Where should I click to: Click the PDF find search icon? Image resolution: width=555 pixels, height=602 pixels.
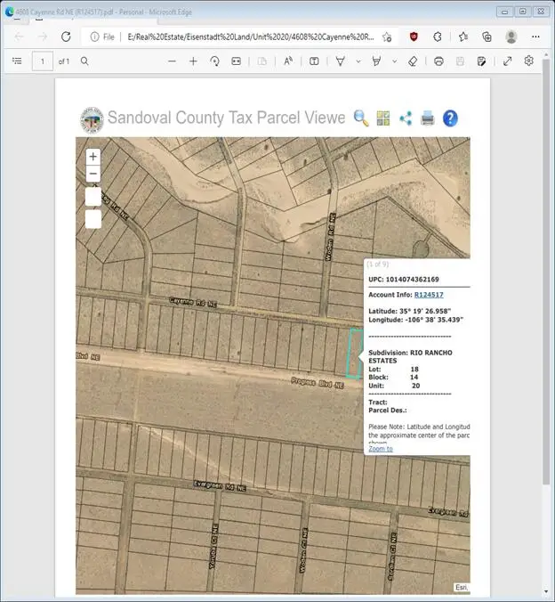click(85, 61)
